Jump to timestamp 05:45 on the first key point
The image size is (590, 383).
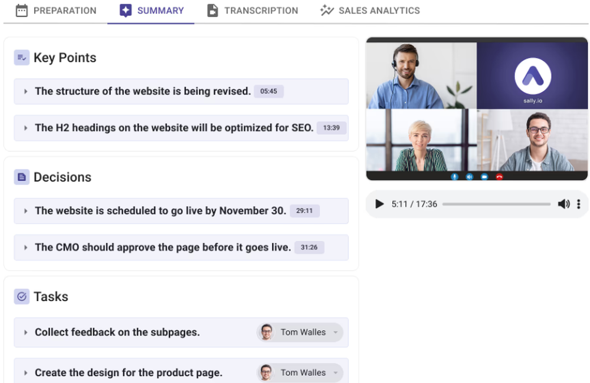268,91
